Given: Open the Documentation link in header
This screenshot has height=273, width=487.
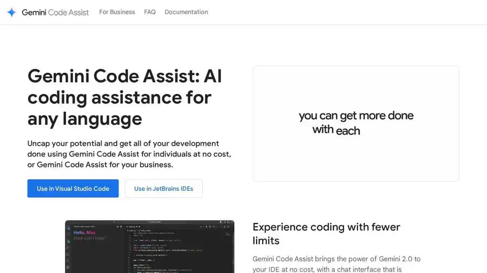Looking at the screenshot, I should pos(186,12).
